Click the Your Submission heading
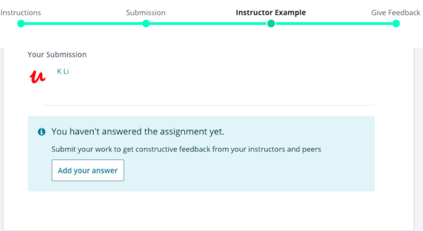This screenshot has height=231, width=423. (x=57, y=55)
